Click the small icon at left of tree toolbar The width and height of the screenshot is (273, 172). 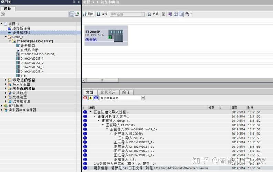3,14
